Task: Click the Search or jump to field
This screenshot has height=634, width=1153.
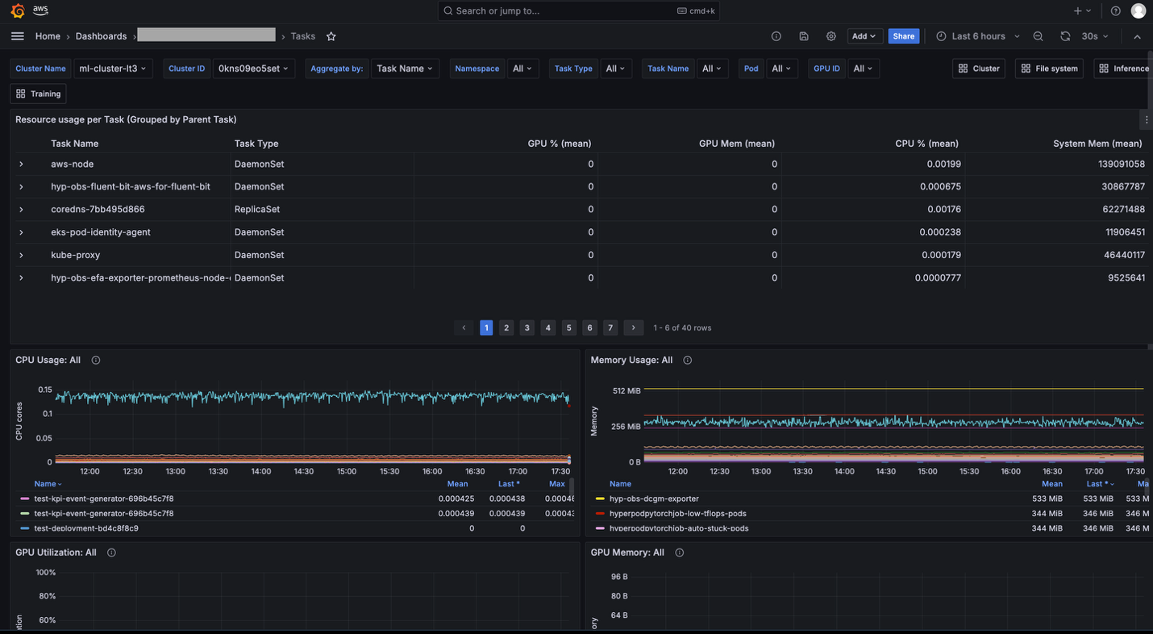Action: 564,10
